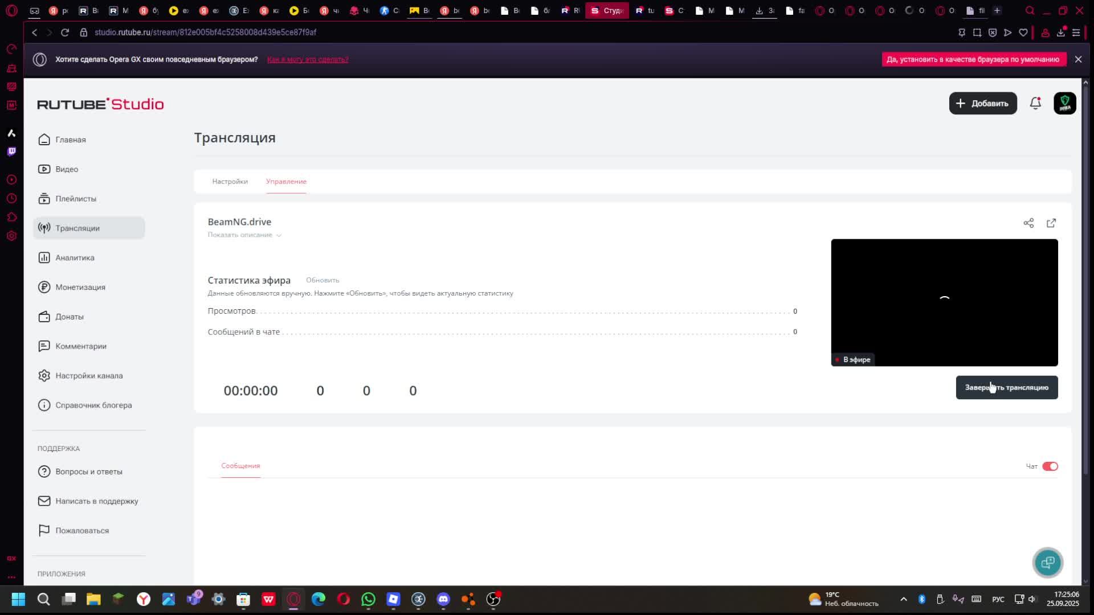Select the Сообщения tab
Image resolution: width=1094 pixels, height=615 pixels.
click(240, 466)
